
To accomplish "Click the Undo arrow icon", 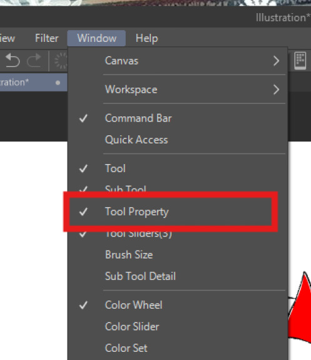I will [13, 60].
